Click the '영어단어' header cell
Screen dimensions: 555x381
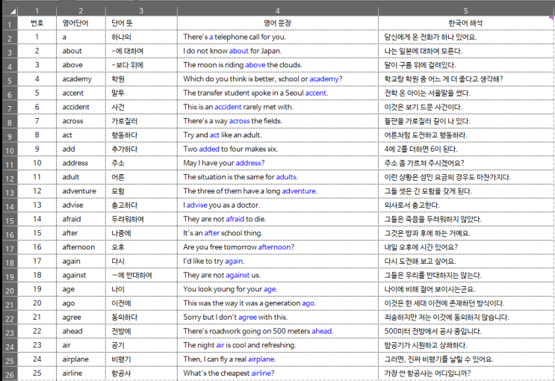click(81, 23)
